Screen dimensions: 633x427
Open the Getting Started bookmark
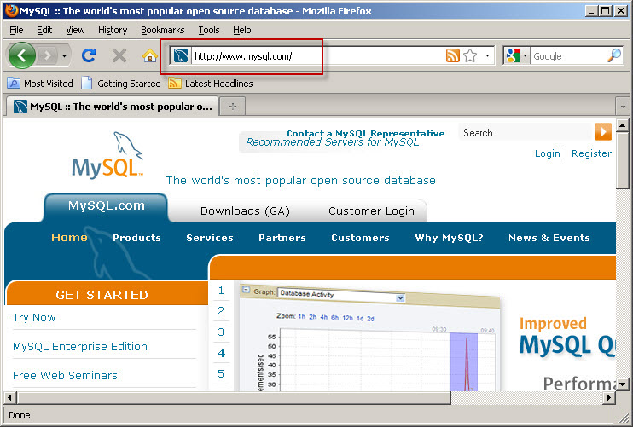tap(120, 84)
